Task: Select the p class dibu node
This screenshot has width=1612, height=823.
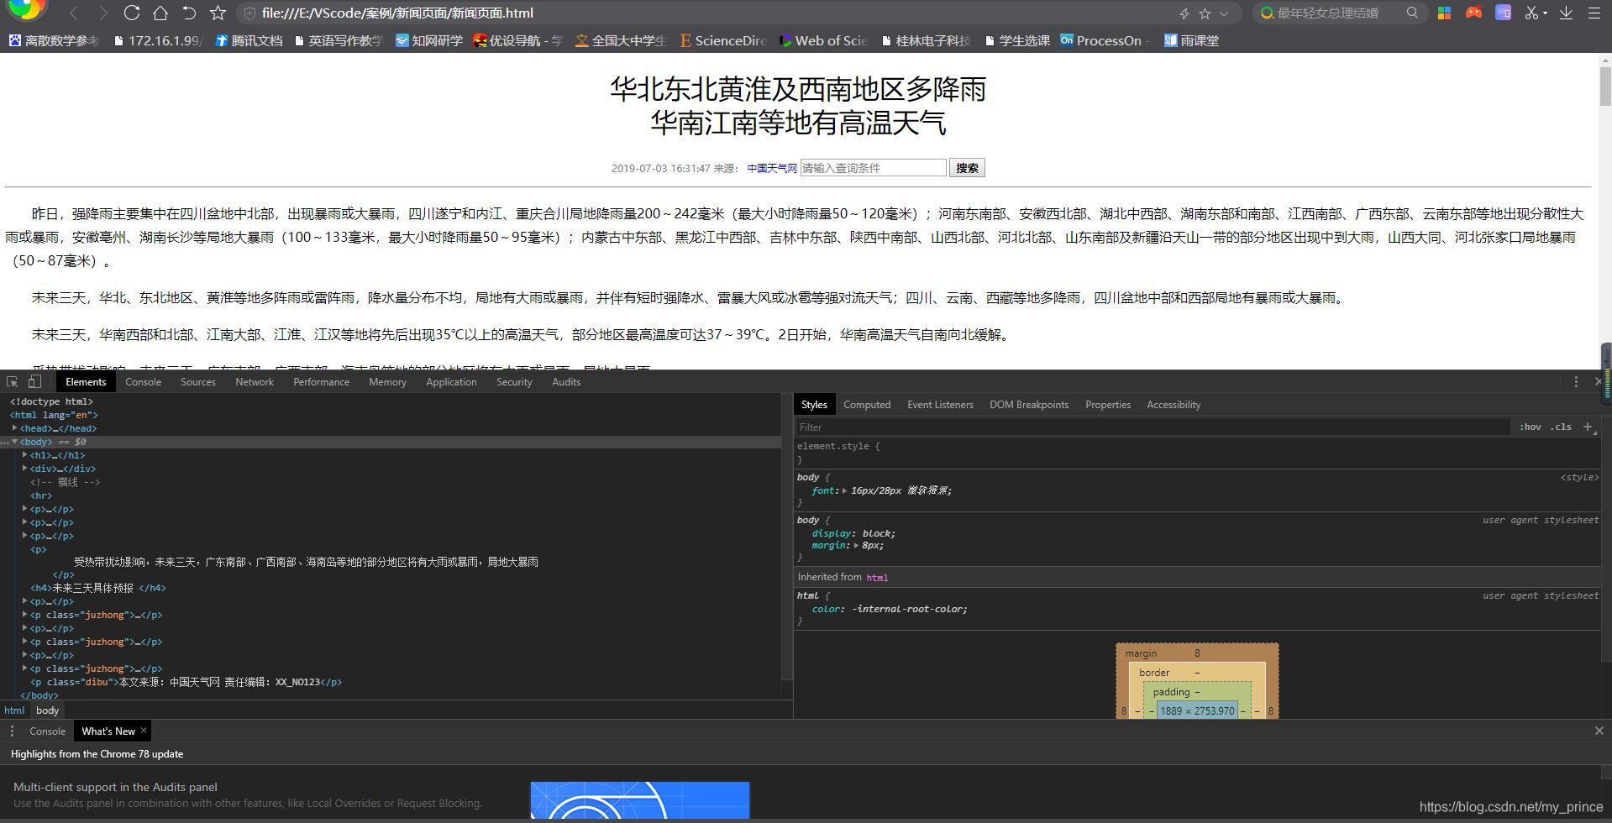Action: [186, 682]
